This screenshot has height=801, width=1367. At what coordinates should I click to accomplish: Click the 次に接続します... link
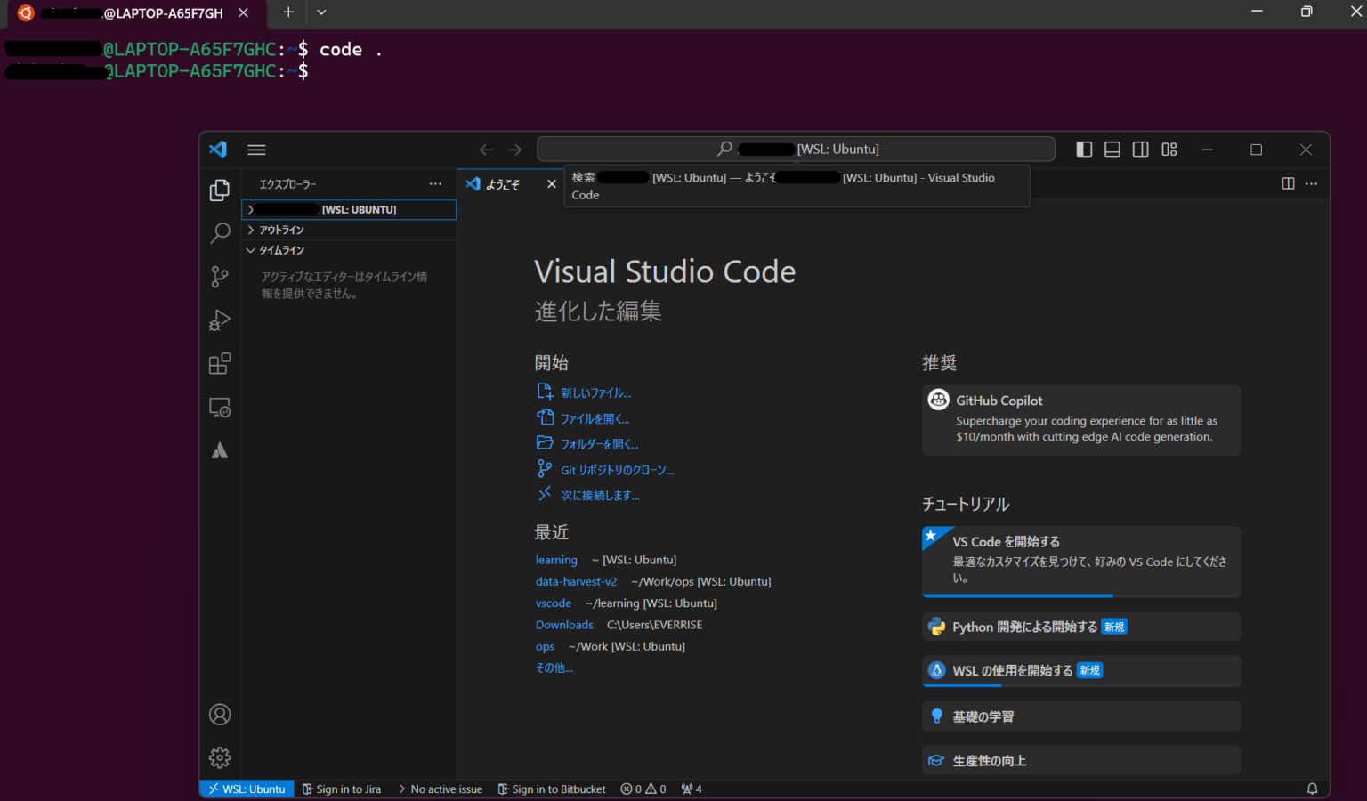tap(600, 495)
